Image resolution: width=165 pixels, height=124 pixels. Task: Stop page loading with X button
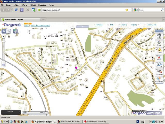[28, 10]
